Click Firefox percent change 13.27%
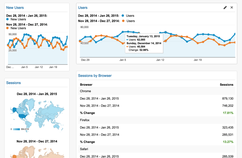Viewport: 242px width, 158px height. 228,142
